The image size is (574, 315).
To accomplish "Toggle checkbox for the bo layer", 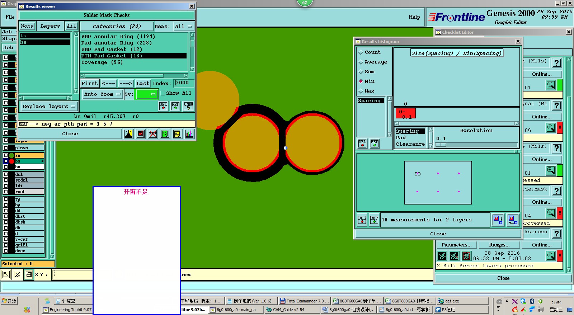I will [6, 167].
